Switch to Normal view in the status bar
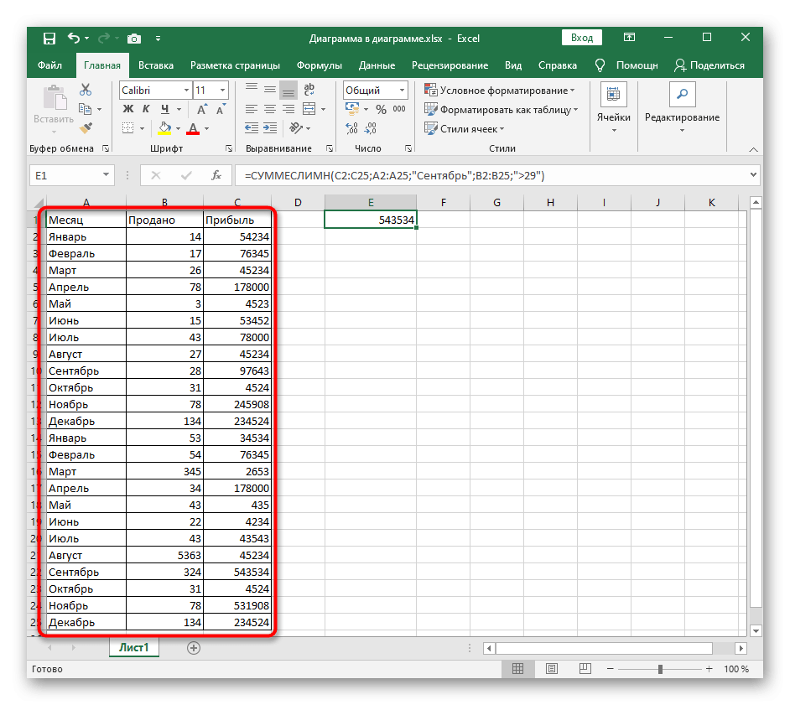790x705 pixels. tap(517, 668)
